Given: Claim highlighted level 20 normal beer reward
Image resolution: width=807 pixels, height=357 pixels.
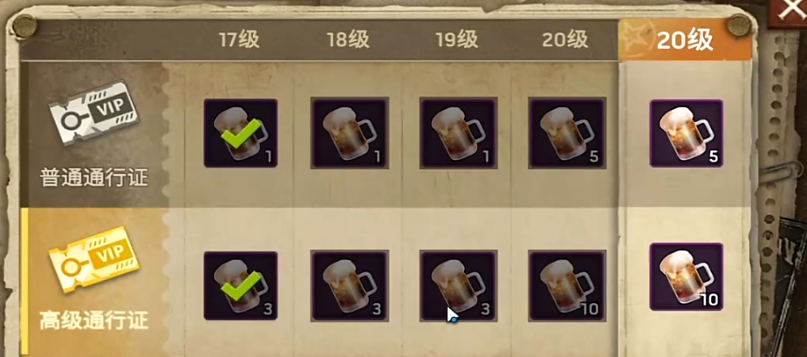Looking at the screenshot, I should [686, 134].
